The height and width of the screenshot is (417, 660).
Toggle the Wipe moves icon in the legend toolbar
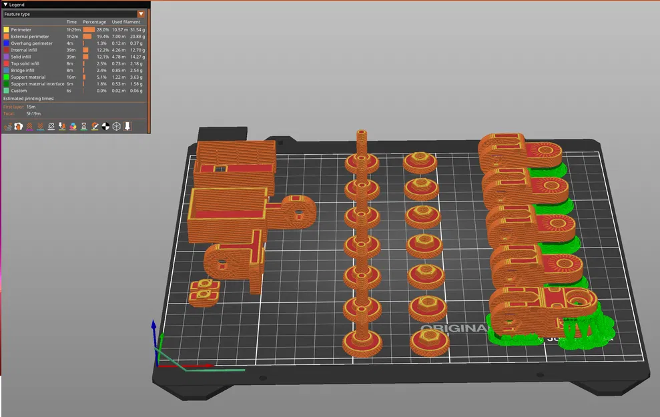19,126
